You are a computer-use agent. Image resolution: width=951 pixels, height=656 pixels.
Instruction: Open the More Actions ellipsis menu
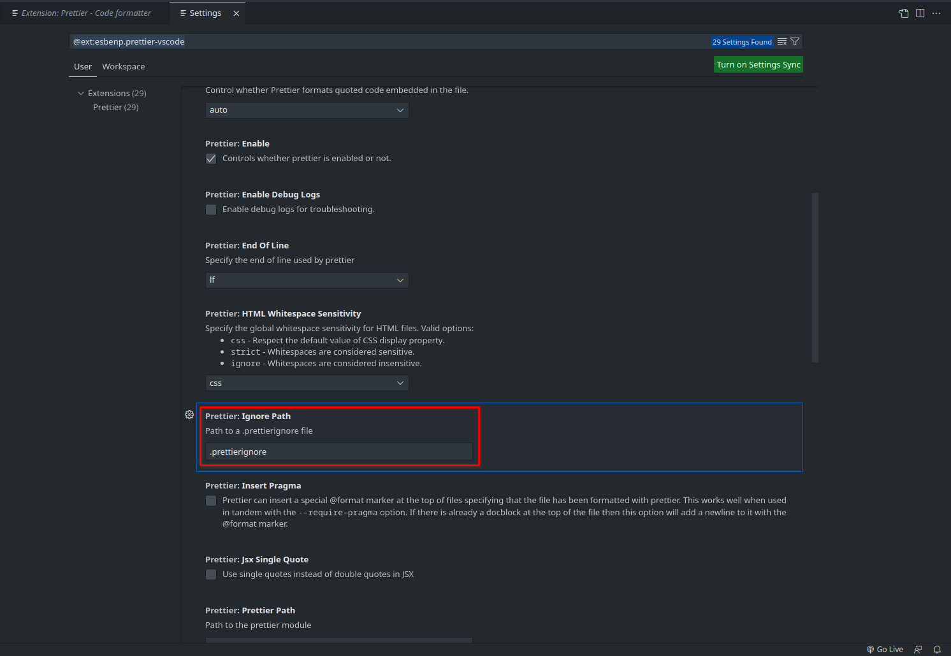point(936,13)
